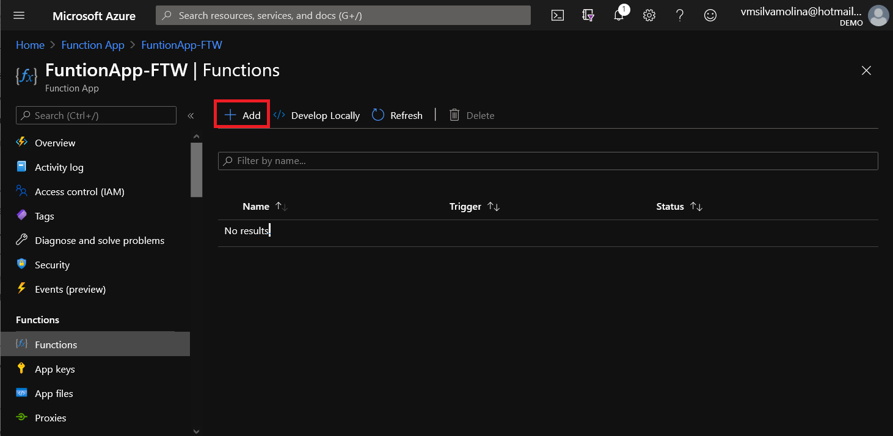Click the Security shield icon
The width and height of the screenshot is (893, 436).
point(22,264)
